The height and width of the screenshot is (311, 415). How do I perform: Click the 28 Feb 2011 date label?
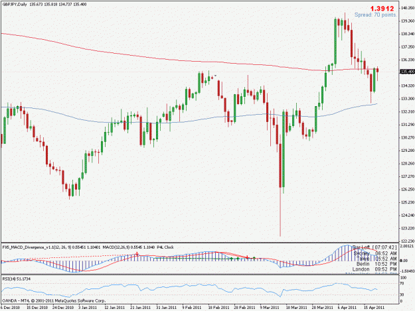244,308
